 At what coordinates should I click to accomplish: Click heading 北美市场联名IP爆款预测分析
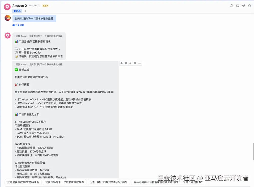[31, 77]
